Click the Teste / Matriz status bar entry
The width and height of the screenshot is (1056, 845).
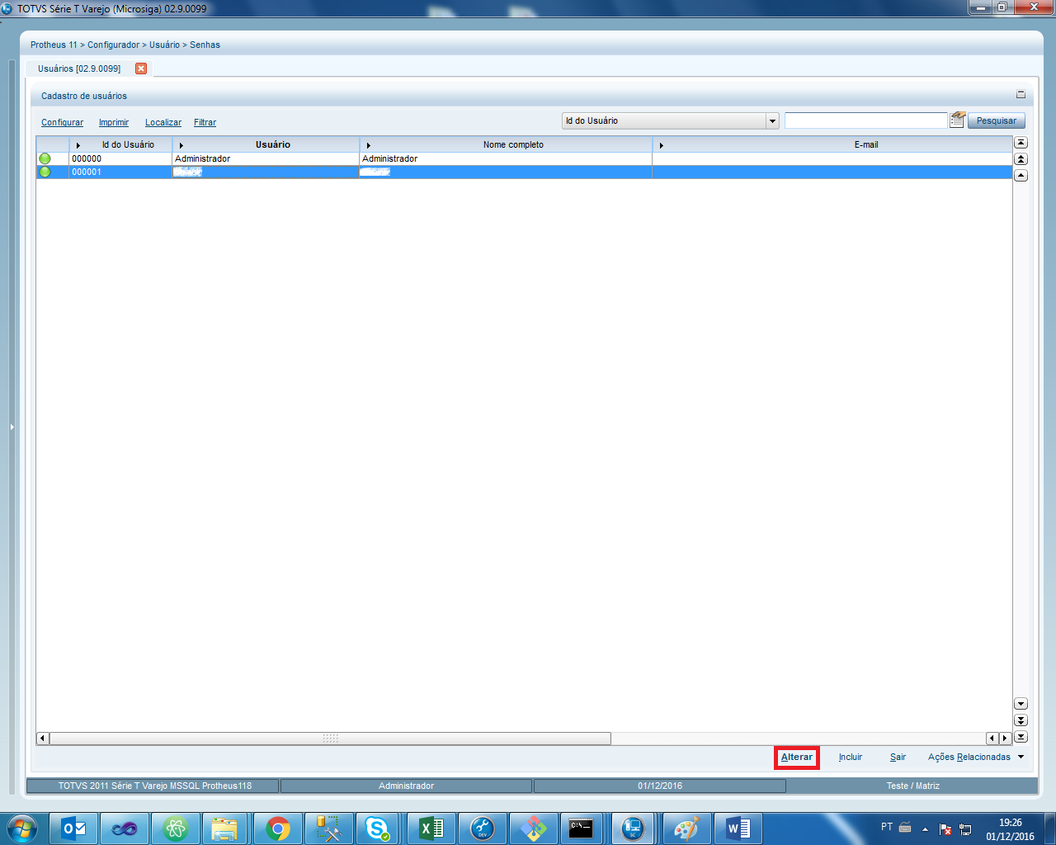[912, 786]
